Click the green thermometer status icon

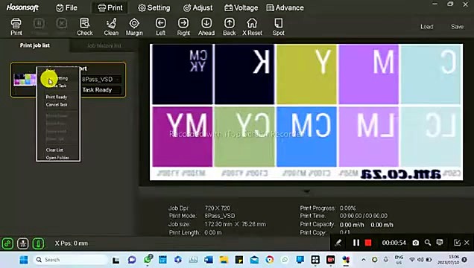(38, 243)
